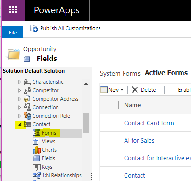The image size is (191, 181).
Task: Select Fields under Contact
Action: [49, 158]
